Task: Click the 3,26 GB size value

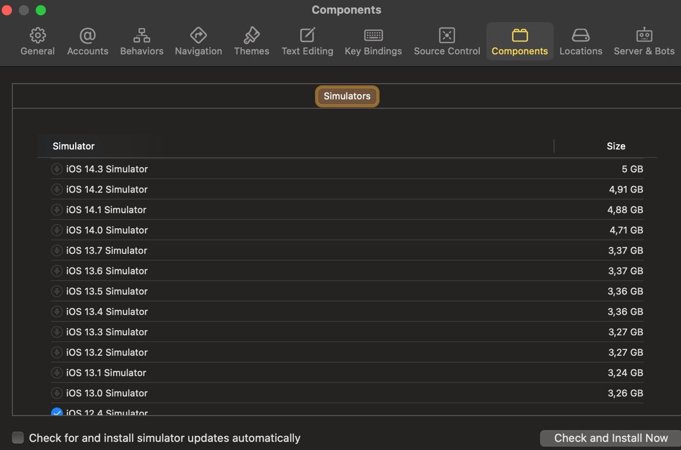Action: tap(626, 393)
